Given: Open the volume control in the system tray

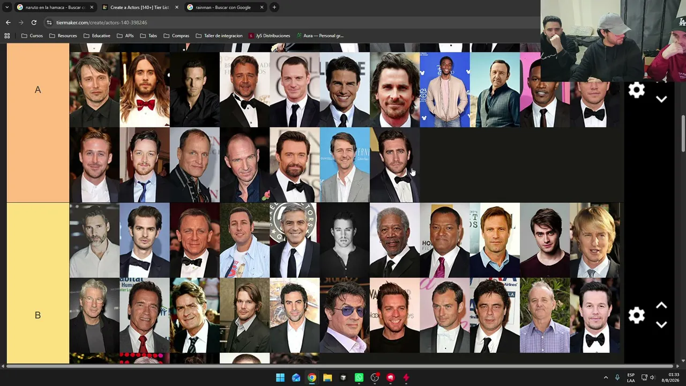Looking at the screenshot, I should [x=652, y=377].
